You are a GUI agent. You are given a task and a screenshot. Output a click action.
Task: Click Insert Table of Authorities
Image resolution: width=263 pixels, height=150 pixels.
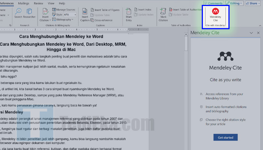click(x=185, y=9)
